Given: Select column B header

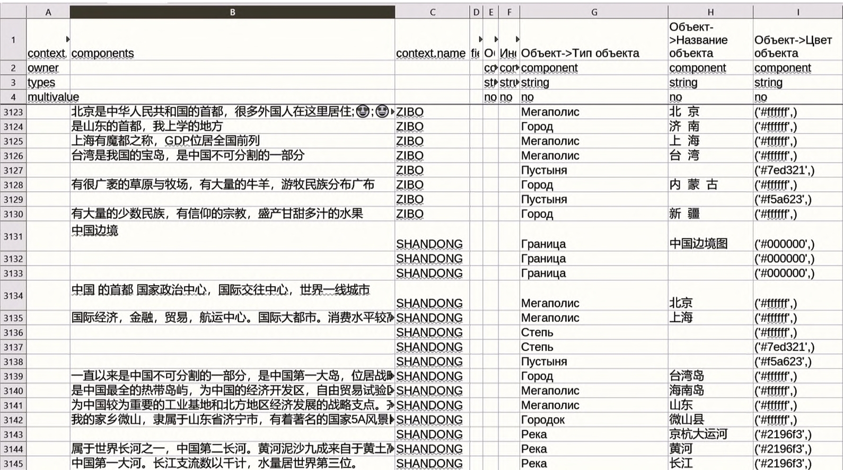Looking at the screenshot, I should tap(232, 12).
